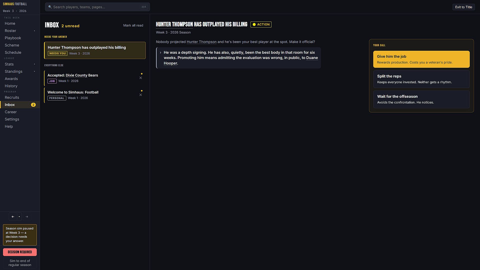Choose the Split the reps option
The width and height of the screenshot is (480, 270).
click(x=421, y=79)
